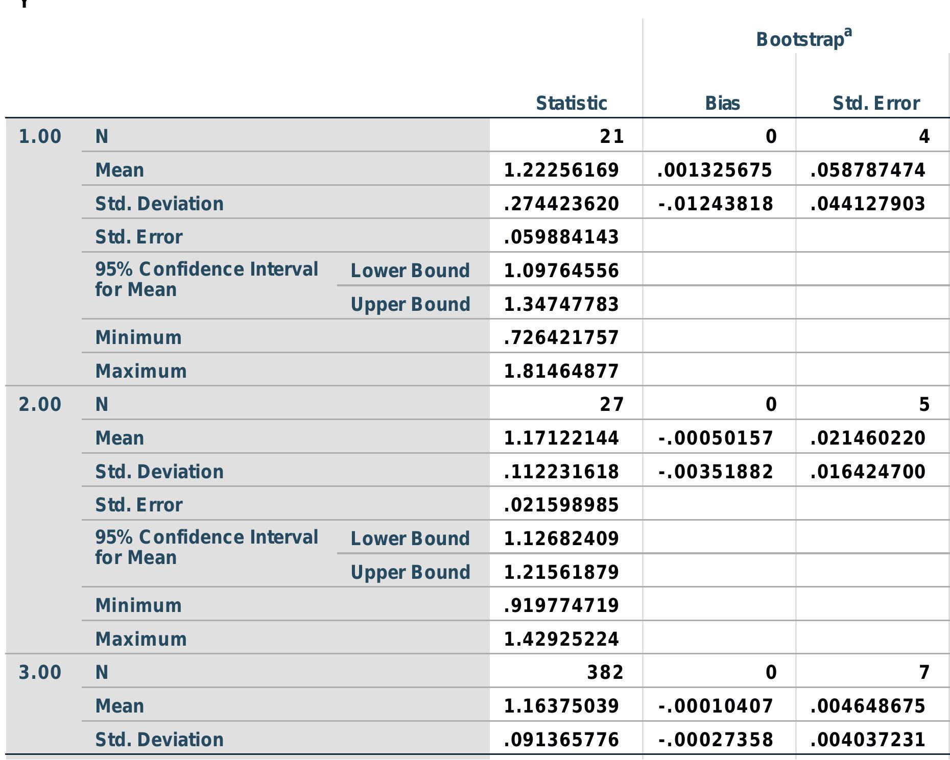Screen dimensions: 950x760
Task: Select the Bias column header
Action: 722,104
